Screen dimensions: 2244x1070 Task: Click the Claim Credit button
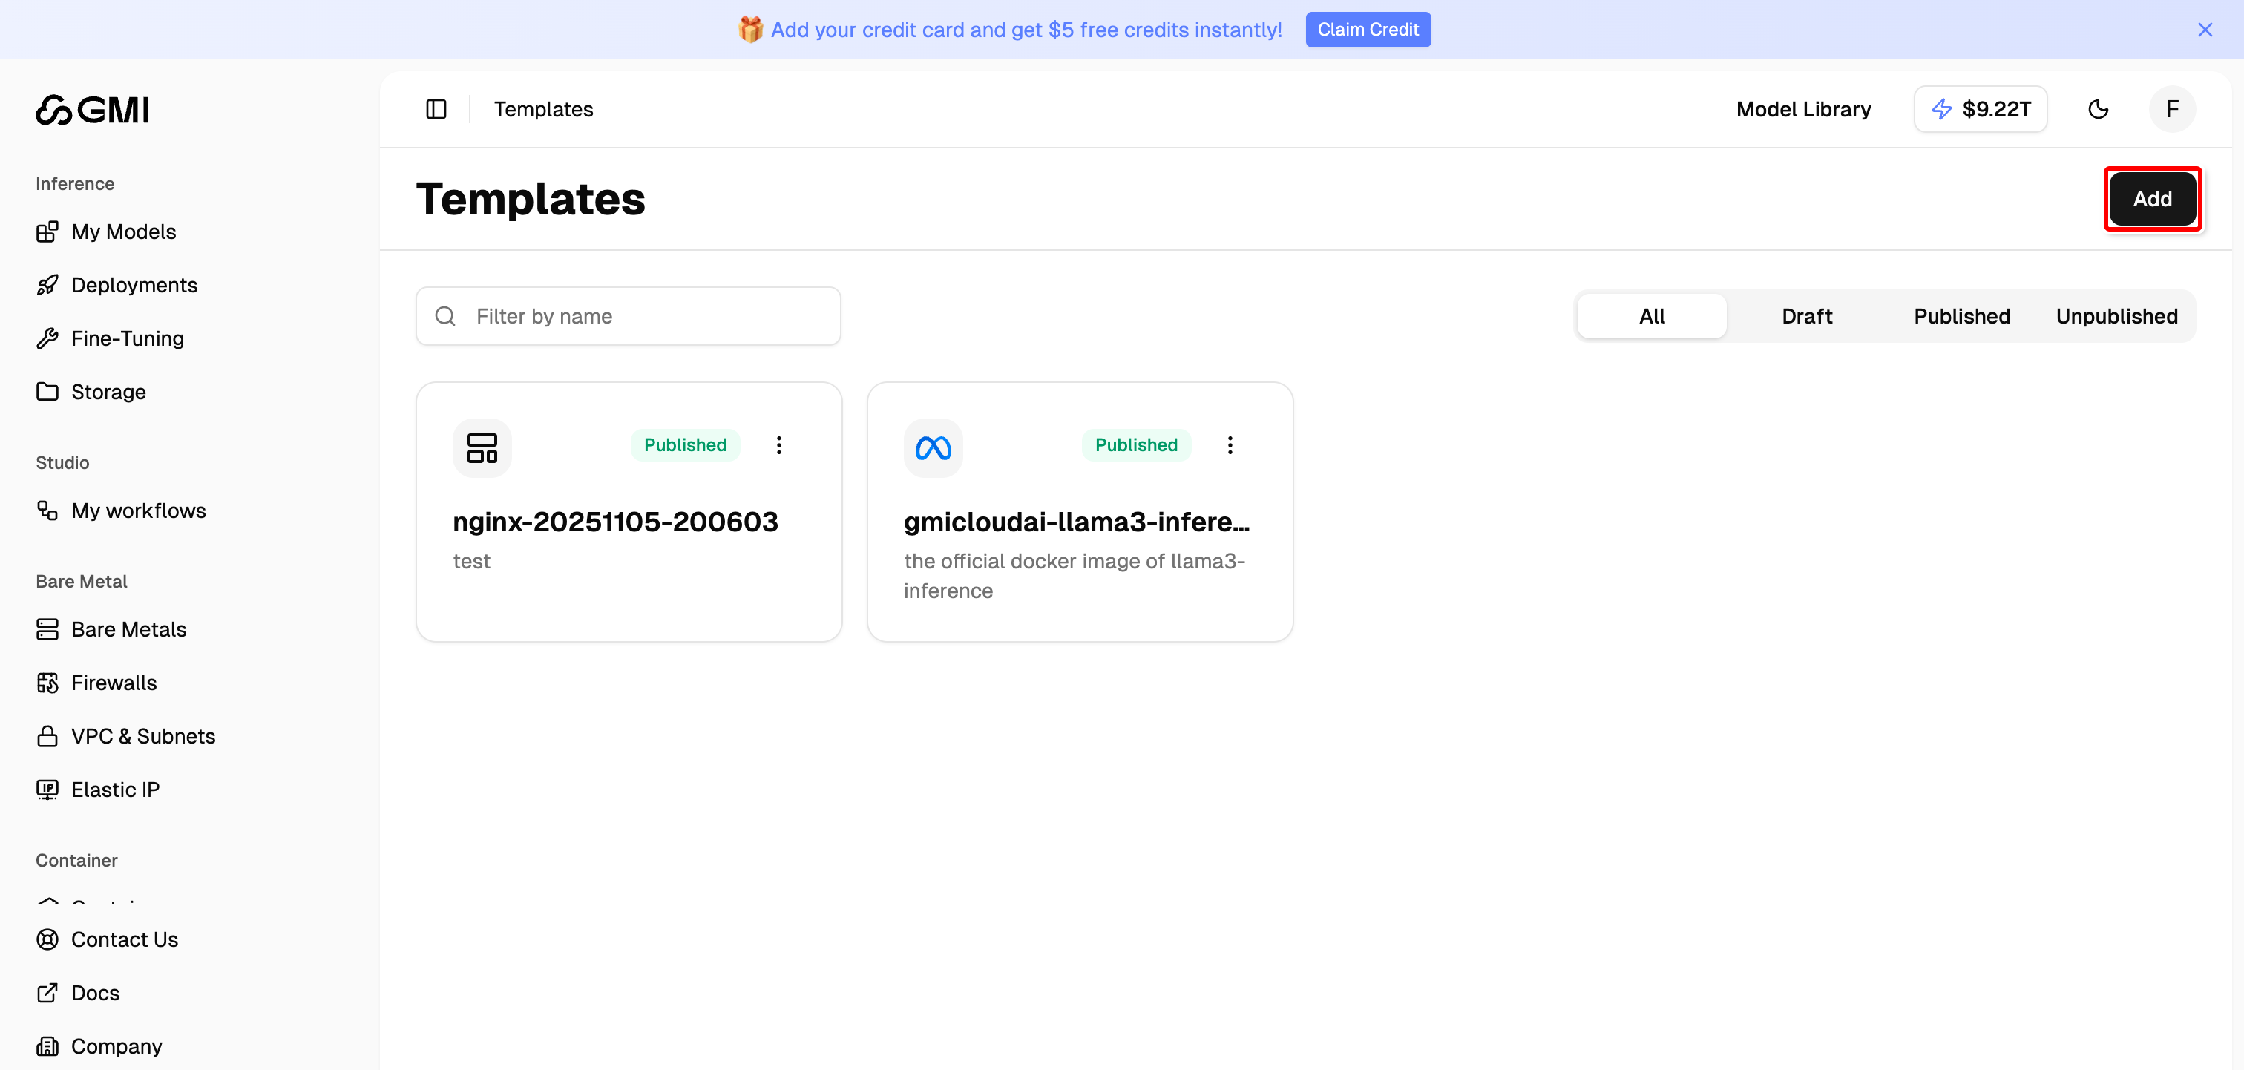[1367, 30]
